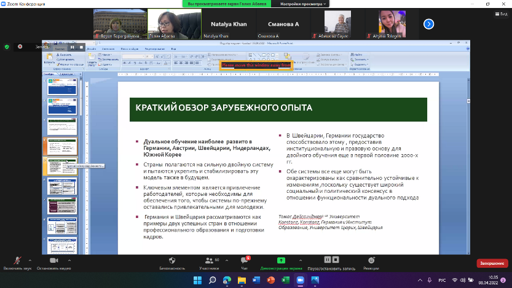Open the Безопасность security shield icon
The width and height of the screenshot is (512, 288).
171,260
